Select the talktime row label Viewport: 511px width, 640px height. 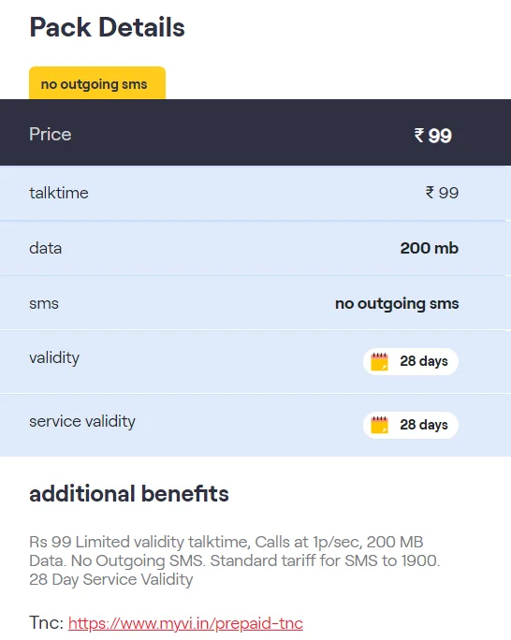(59, 193)
